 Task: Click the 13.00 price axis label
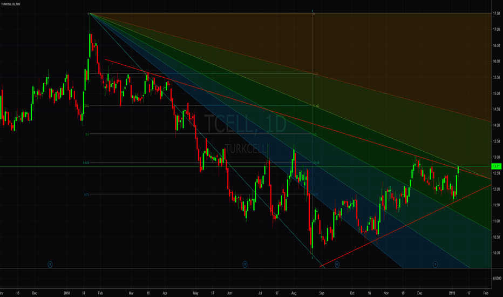(497, 157)
